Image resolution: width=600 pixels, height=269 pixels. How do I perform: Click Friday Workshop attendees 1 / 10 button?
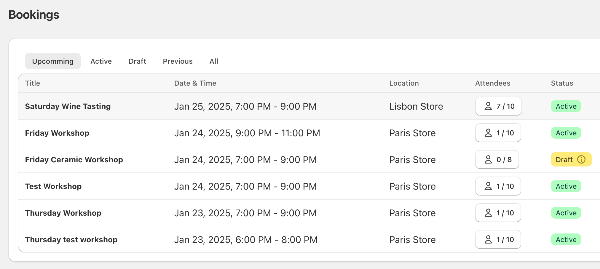click(x=498, y=133)
